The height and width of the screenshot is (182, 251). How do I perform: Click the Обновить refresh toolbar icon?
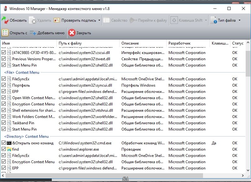pyautogui.click(x=5, y=20)
